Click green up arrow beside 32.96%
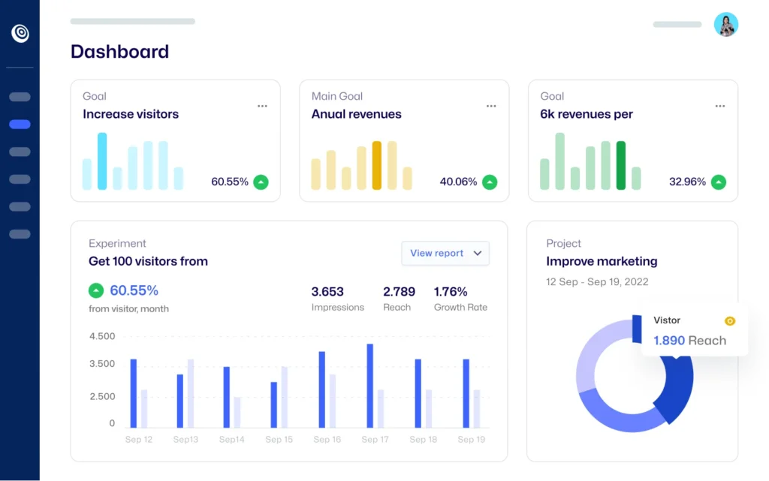The width and height of the screenshot is (769, 481). (x=719, y=182)
